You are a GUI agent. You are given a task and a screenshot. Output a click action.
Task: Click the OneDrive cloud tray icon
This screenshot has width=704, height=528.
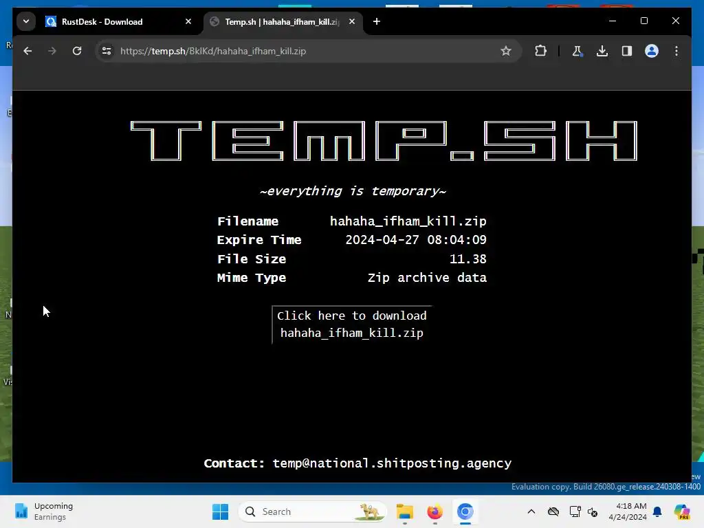coord(553,511)
